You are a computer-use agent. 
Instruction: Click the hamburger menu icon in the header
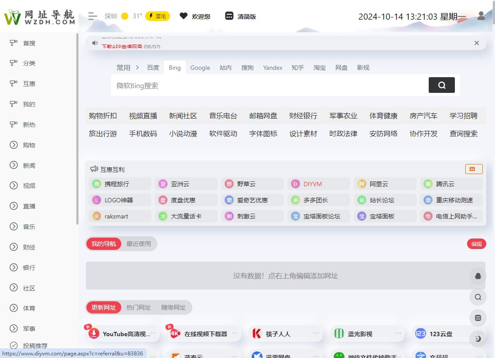coord(92,16)
